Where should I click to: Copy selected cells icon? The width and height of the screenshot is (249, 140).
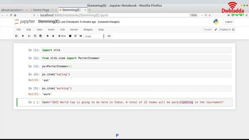click(35, 36)
